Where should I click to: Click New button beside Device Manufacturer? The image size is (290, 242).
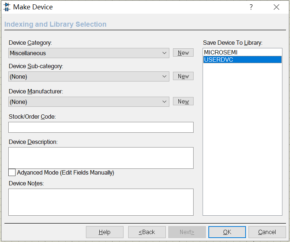183,101
